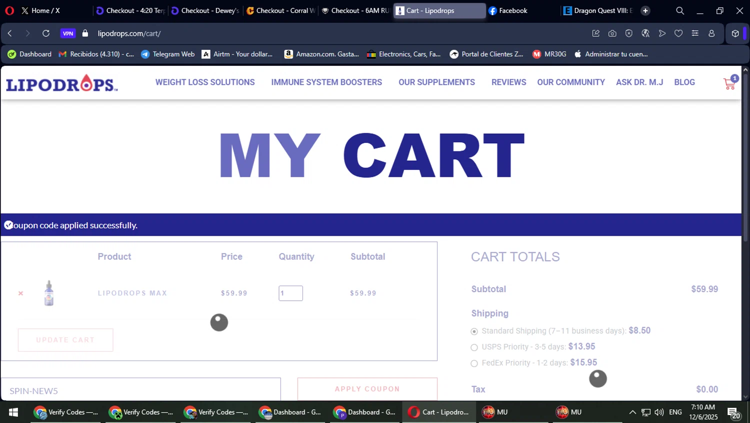750x423 pixels.
Task: Open the notification center icon
Action: [734, 413]
